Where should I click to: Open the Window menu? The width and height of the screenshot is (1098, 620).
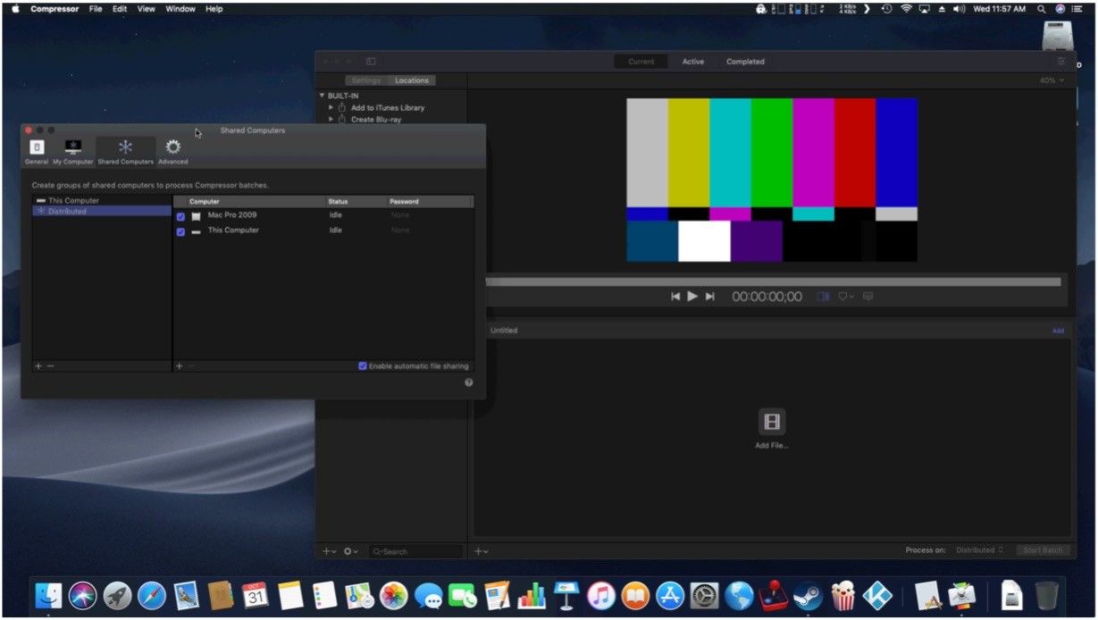180,8
